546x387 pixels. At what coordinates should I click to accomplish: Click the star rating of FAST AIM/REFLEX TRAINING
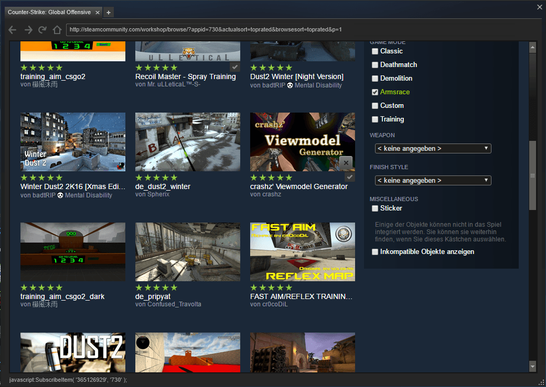tap(271, 288)
